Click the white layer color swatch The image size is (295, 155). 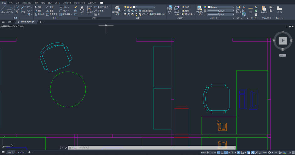(x=134, y=7)
